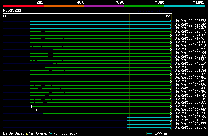Select the label UniRef100_Q41088

(x=190, y=42)
